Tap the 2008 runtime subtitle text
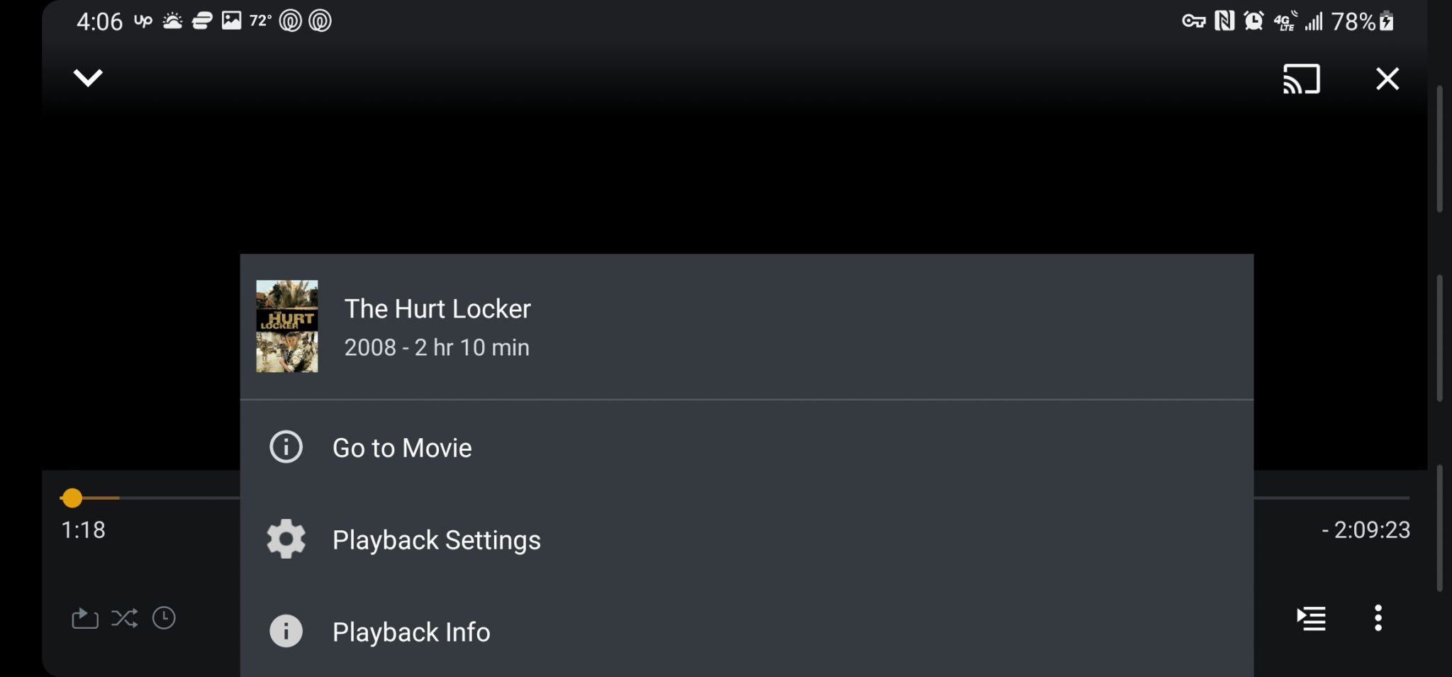This screenshot has width=1452, height=677. pyautogui.click(x=437, y=347)
